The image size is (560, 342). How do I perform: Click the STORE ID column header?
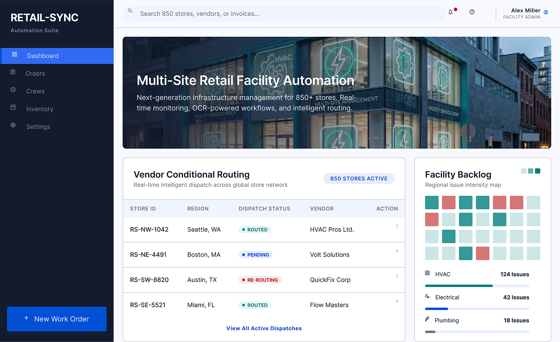[143, 209]
